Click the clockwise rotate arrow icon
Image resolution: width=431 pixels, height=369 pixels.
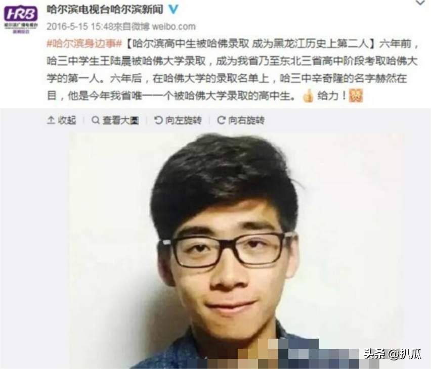(221, 120)
